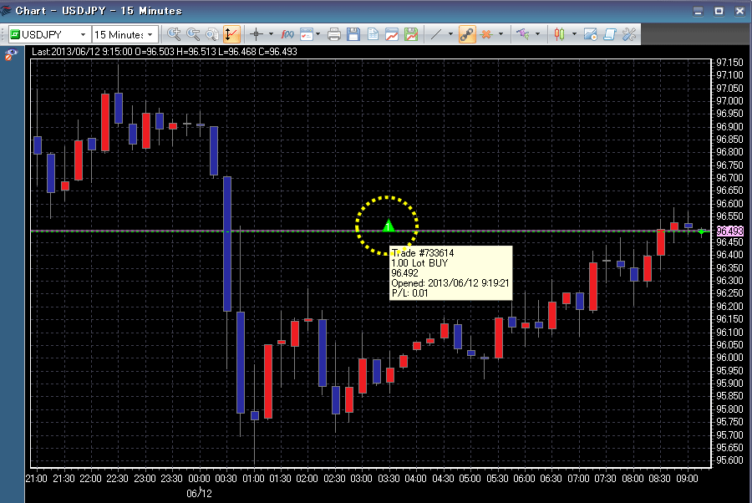Open the f(x) indicators tool
752x503 pixels.
287,34
